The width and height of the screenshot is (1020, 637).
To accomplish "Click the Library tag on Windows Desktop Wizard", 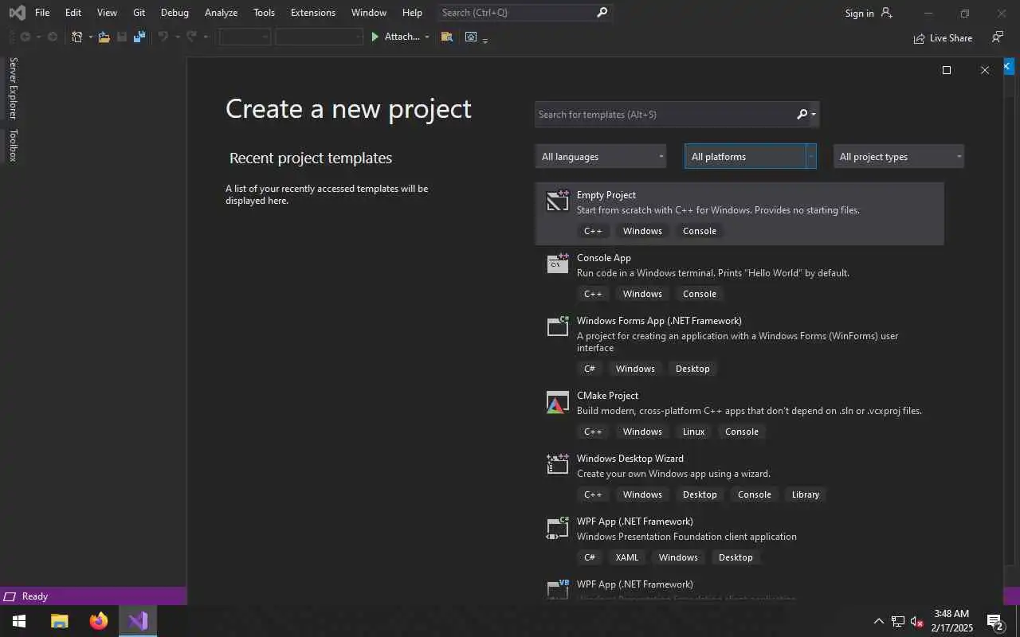I will point(805,494).
